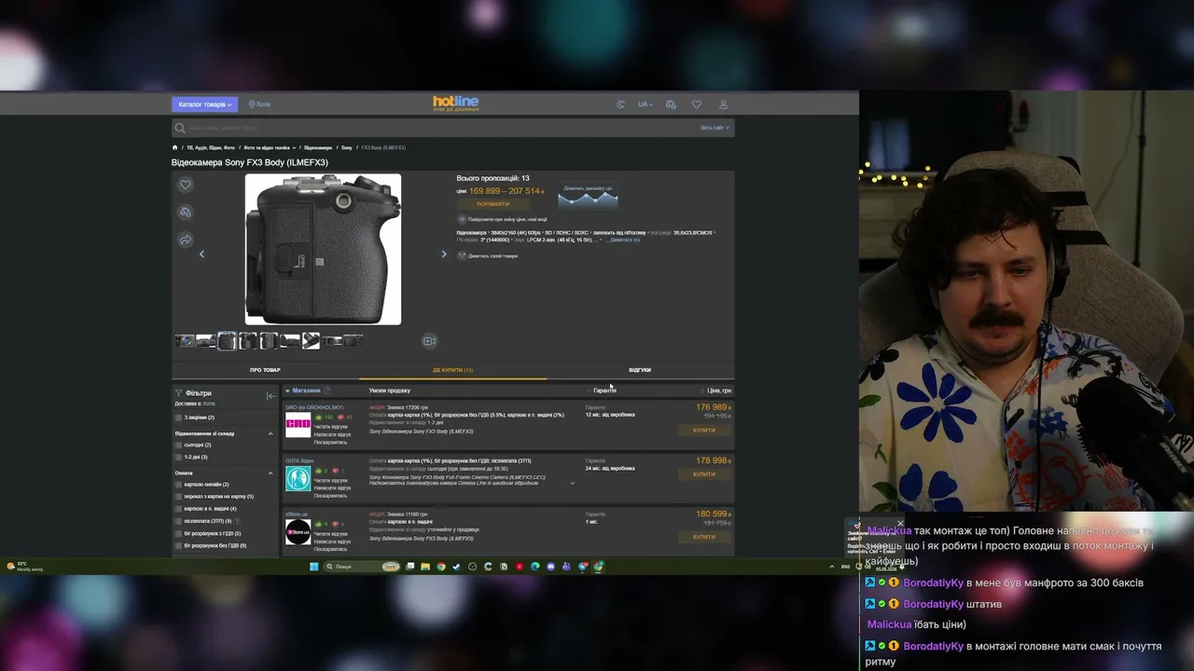Viewport: 1194px width, 671px height.
Task: Click the eStore.ua shop logo
Action: [298, 532]
